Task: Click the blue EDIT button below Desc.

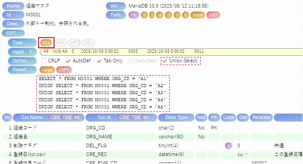Action: 13,33
